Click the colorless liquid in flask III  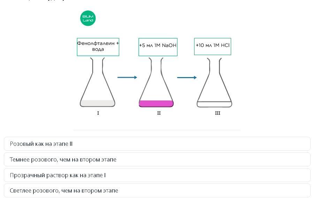coord(214,104)
